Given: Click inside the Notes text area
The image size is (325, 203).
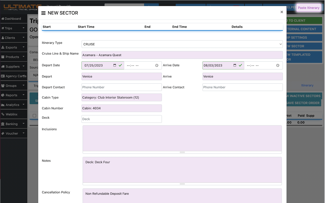Looking at the screenshot, I should (182, 170).
